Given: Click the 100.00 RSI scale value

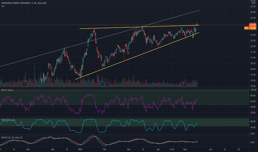Looking at the screenshot, I should [x=253, y=90].
